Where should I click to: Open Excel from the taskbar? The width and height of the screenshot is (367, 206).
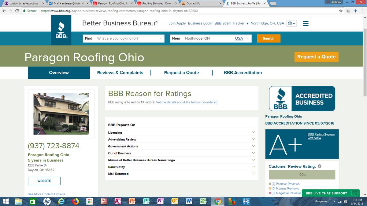coord(203,201)
